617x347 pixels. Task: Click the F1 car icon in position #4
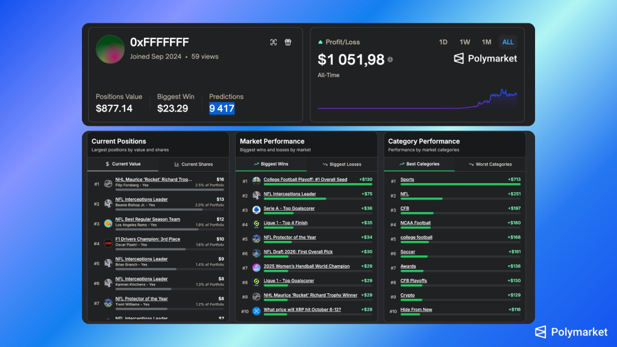[108, 243]
